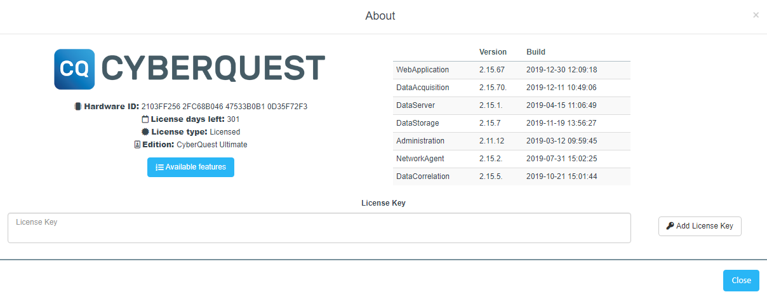The height and width of the screenshot is (299, 767).
Task: Click the CQ CyberQuest logo icon
Action: point(74,69)
